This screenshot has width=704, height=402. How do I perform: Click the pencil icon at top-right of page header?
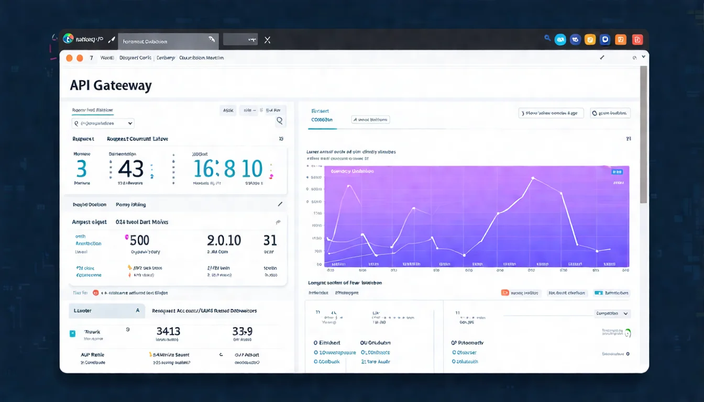pos(602,58)
